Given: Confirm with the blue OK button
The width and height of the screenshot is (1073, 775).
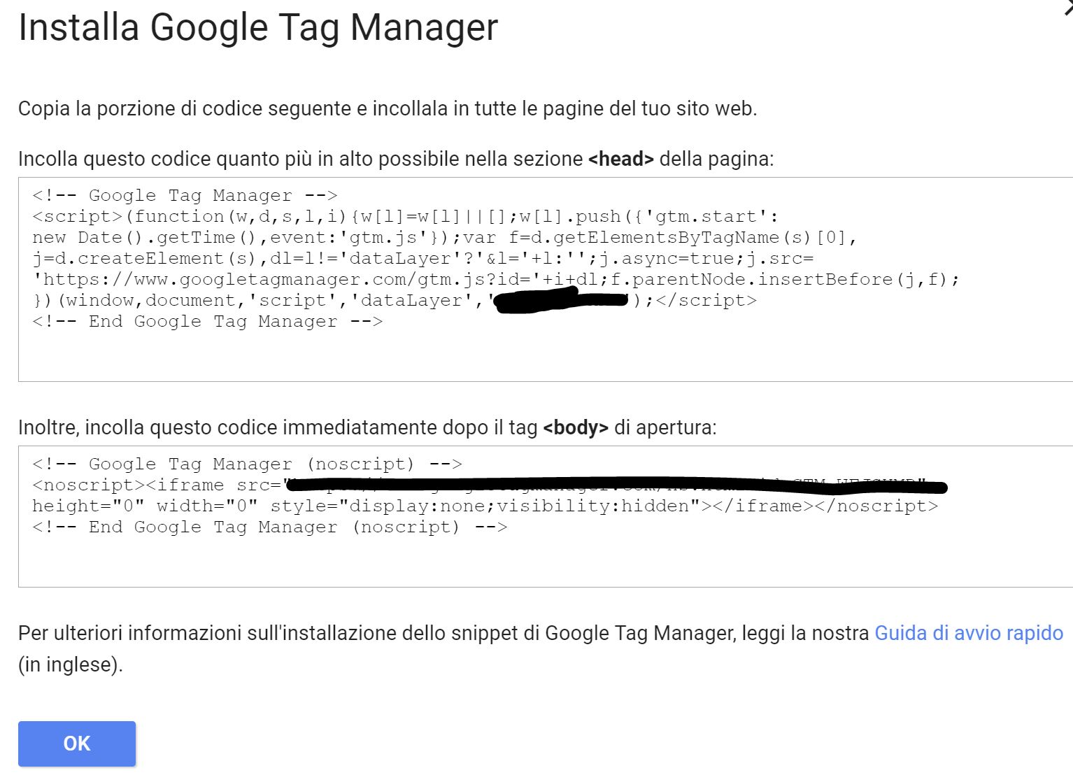Looking at the screenshot, I should pos(77,744).
